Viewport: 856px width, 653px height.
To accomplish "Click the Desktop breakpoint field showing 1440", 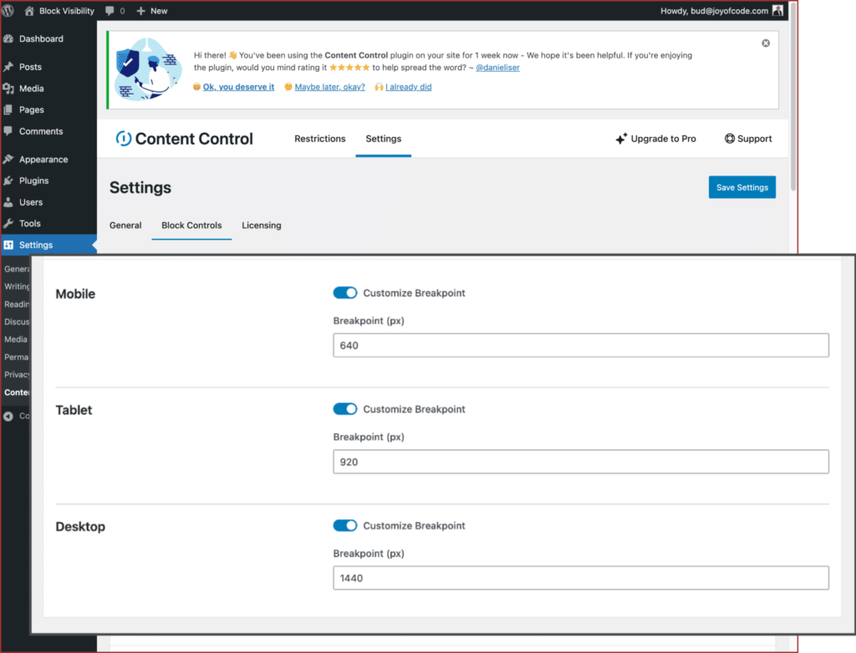I will click(x=581, y=578).
